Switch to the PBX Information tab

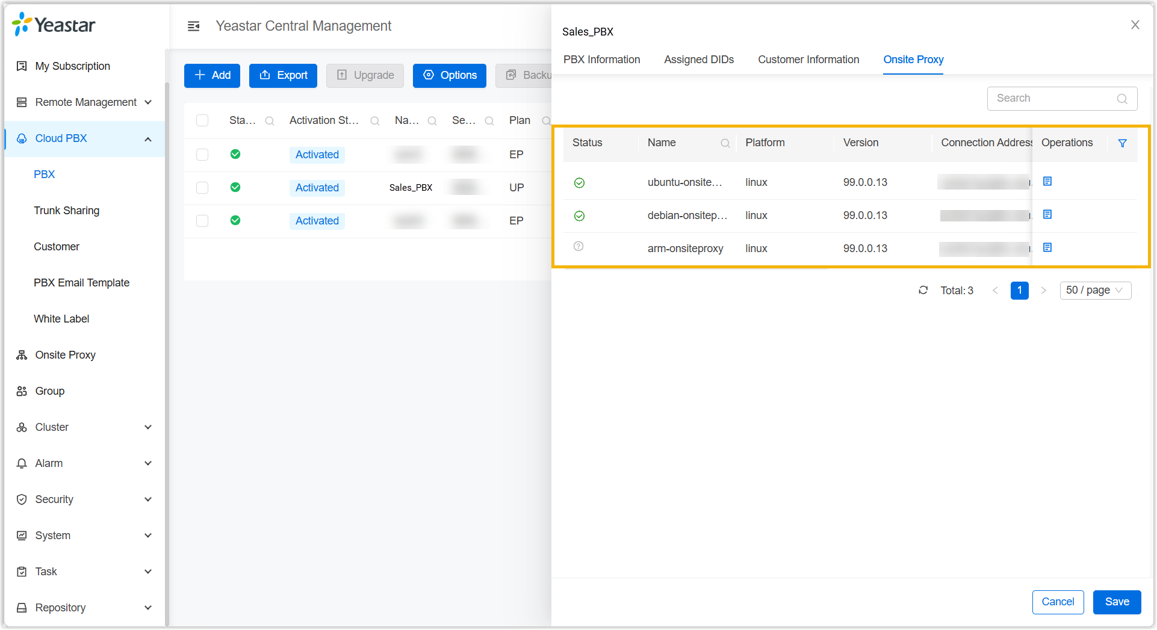pos(601,60)
